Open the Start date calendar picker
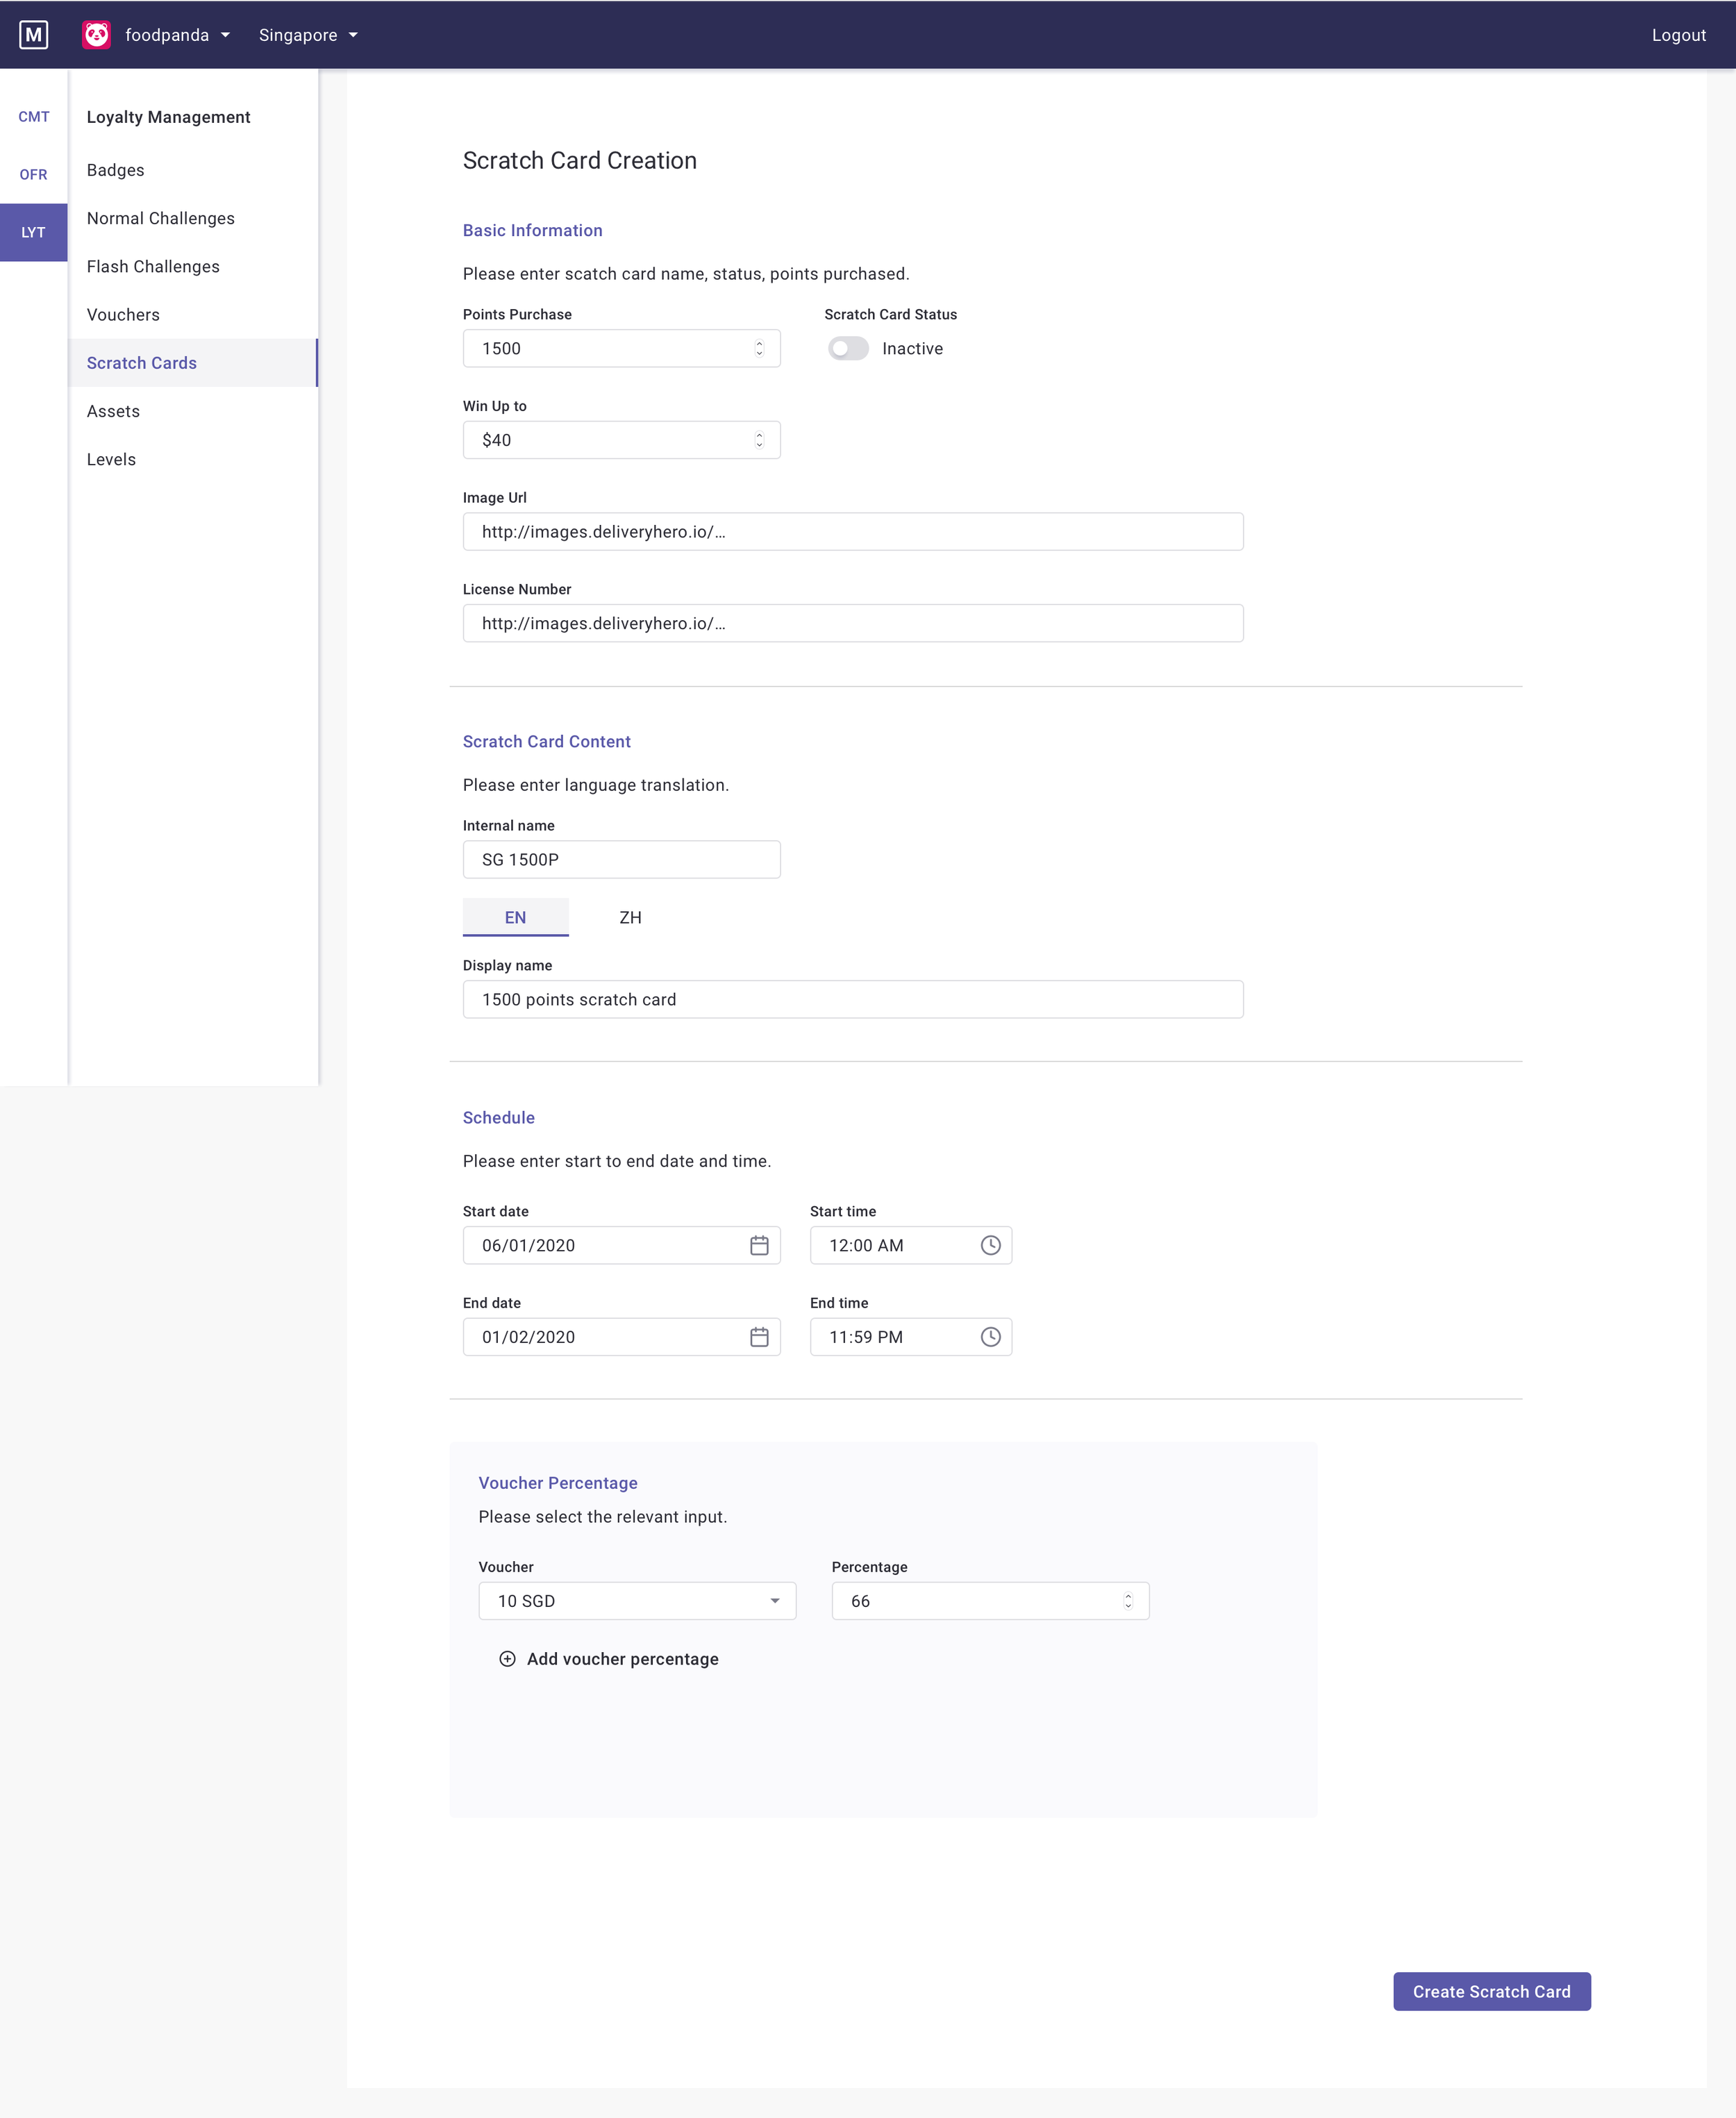 [759, 1245]
